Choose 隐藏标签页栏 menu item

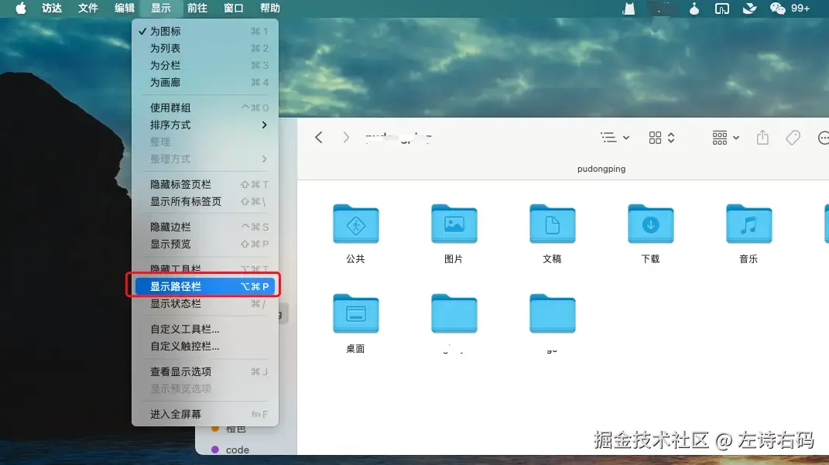click(x=205, y=184)
